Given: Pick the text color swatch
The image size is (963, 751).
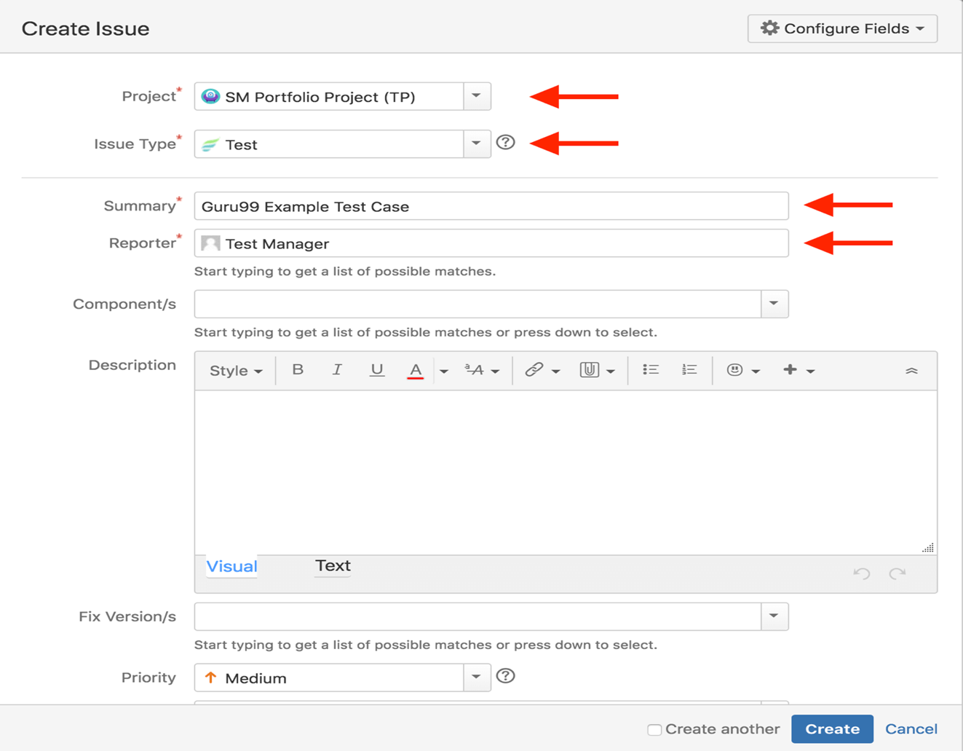Looking at the screenshot, I should 416,370.
